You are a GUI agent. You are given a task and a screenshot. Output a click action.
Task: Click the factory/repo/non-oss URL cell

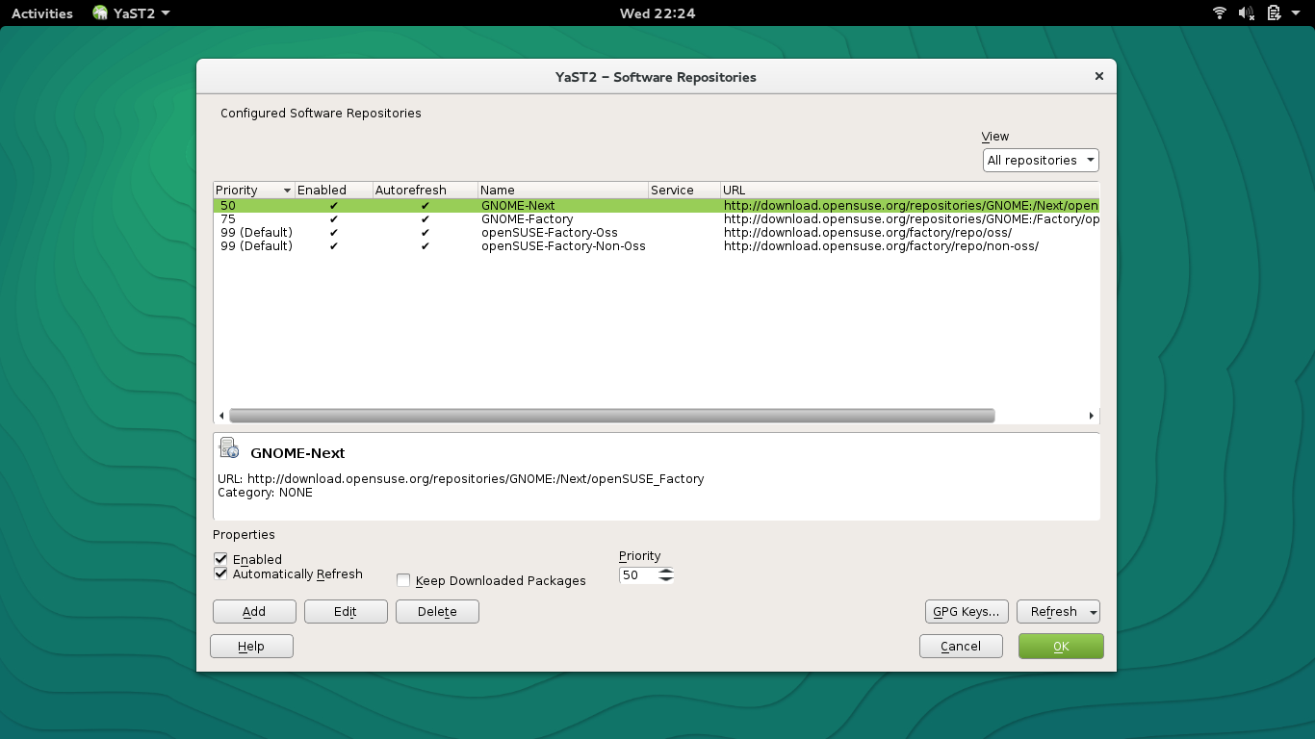click(x=881, y=246)
